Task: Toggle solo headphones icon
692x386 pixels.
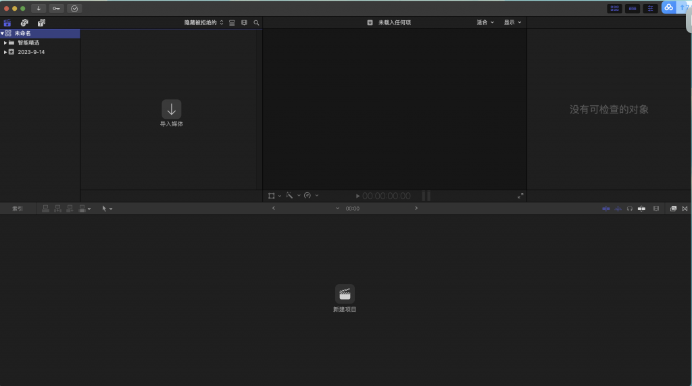Action: [630, 209]
